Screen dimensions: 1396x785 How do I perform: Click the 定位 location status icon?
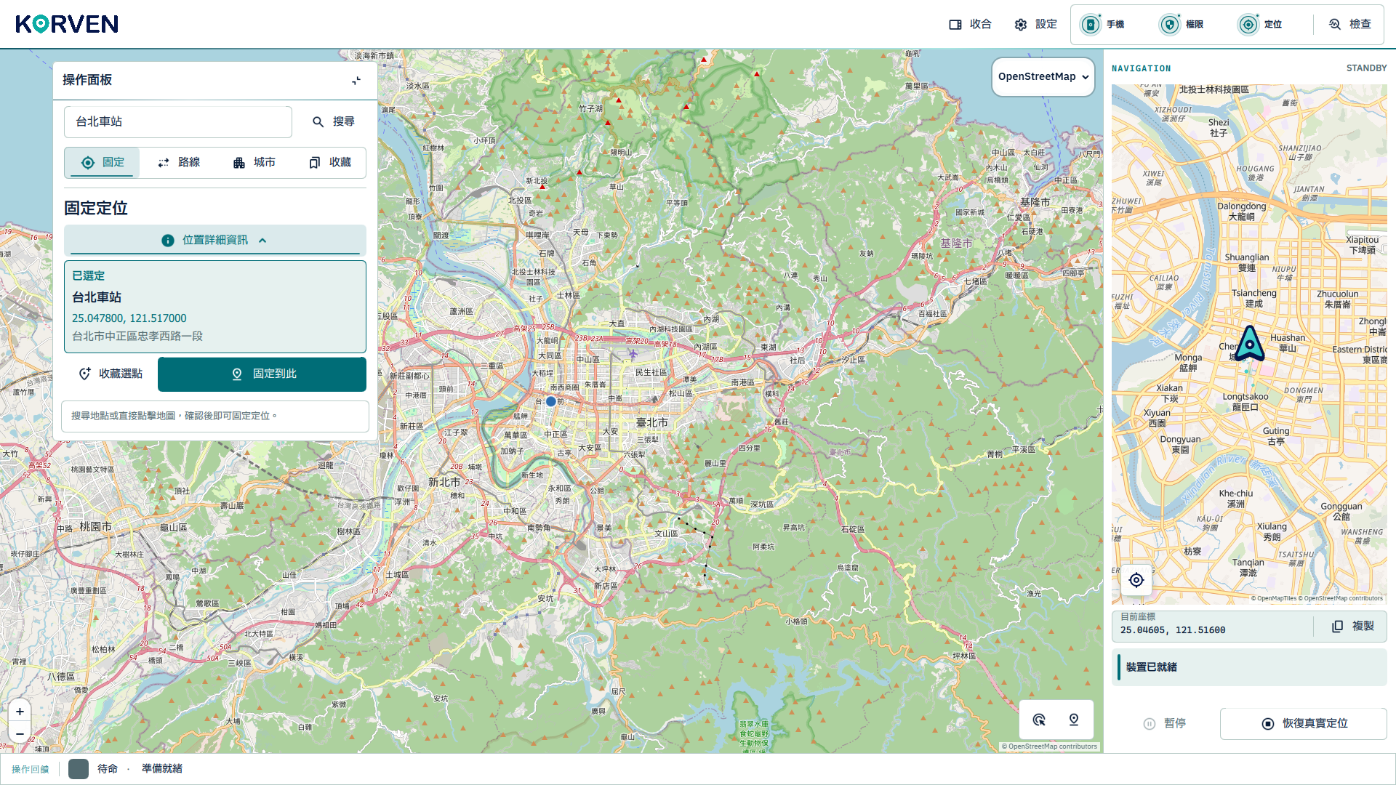click(x=1248, y=25)
